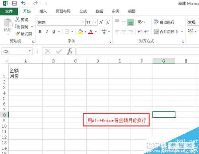The width and height of the screenshot is (199, 154).
Task: Open the font size dropdown 11
Action: 95,22
